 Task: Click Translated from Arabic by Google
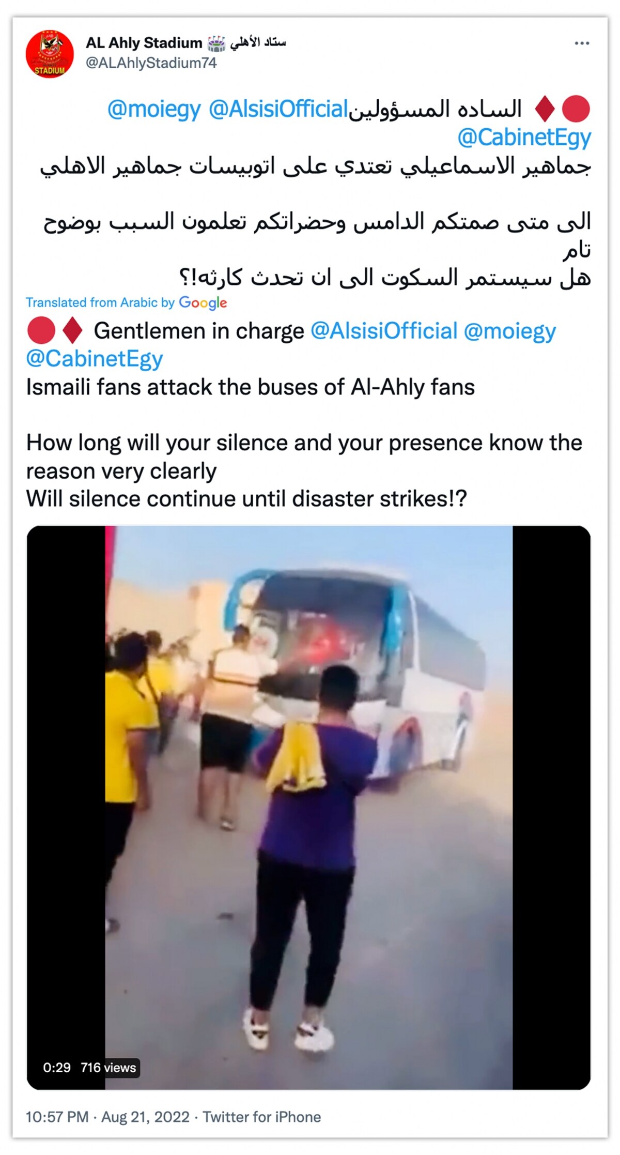pyautogui.click(x=127, y=303)
